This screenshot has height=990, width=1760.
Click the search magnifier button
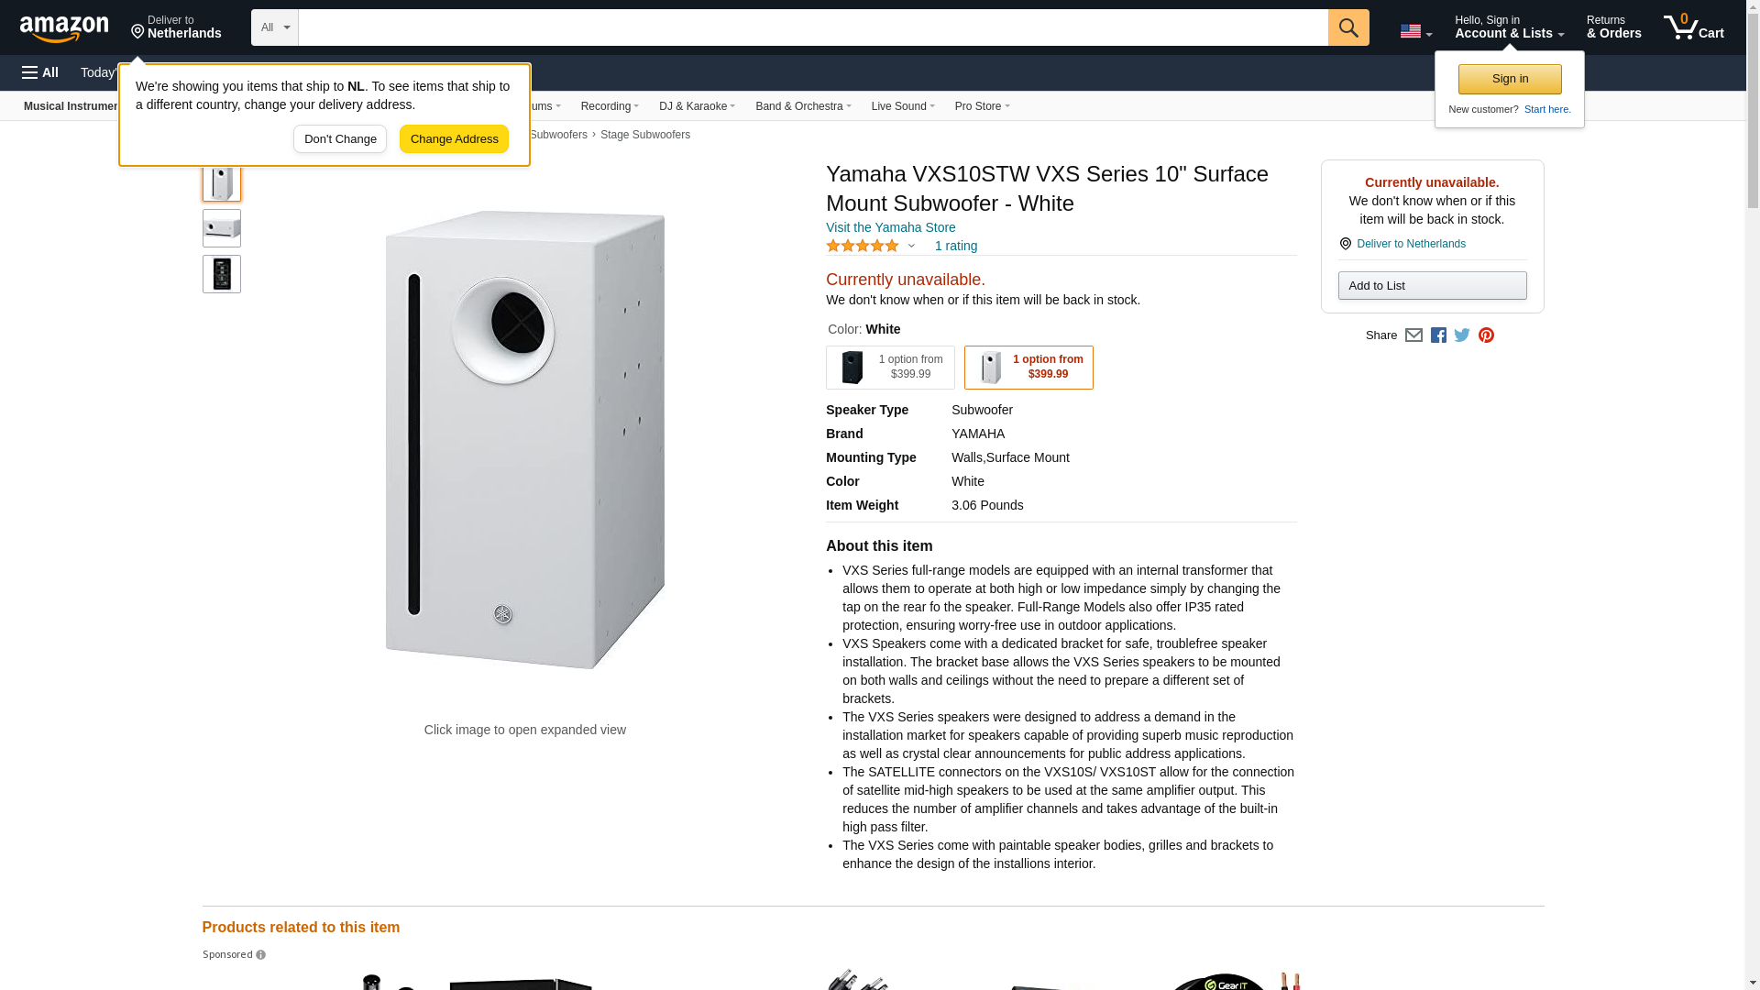1348,27
